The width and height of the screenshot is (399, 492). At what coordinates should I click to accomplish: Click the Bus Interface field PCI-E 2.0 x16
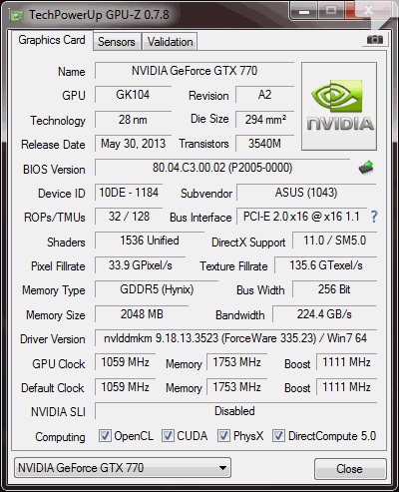[301, 217]
